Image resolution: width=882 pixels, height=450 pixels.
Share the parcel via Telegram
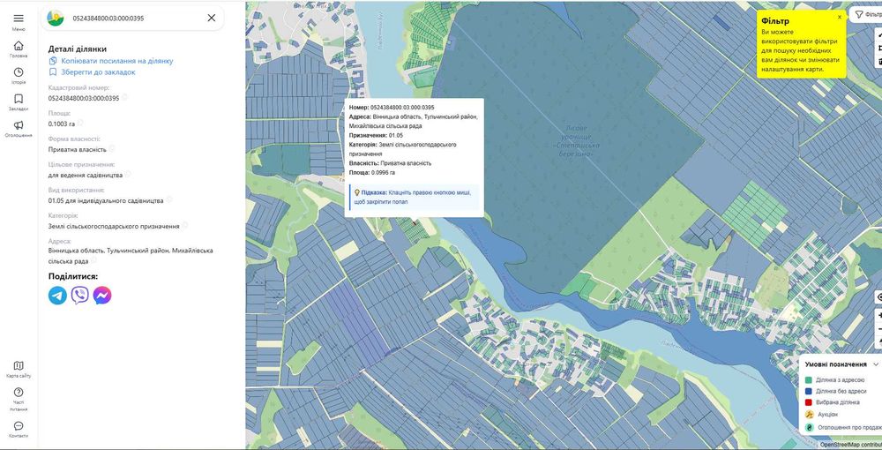[57, 296]
